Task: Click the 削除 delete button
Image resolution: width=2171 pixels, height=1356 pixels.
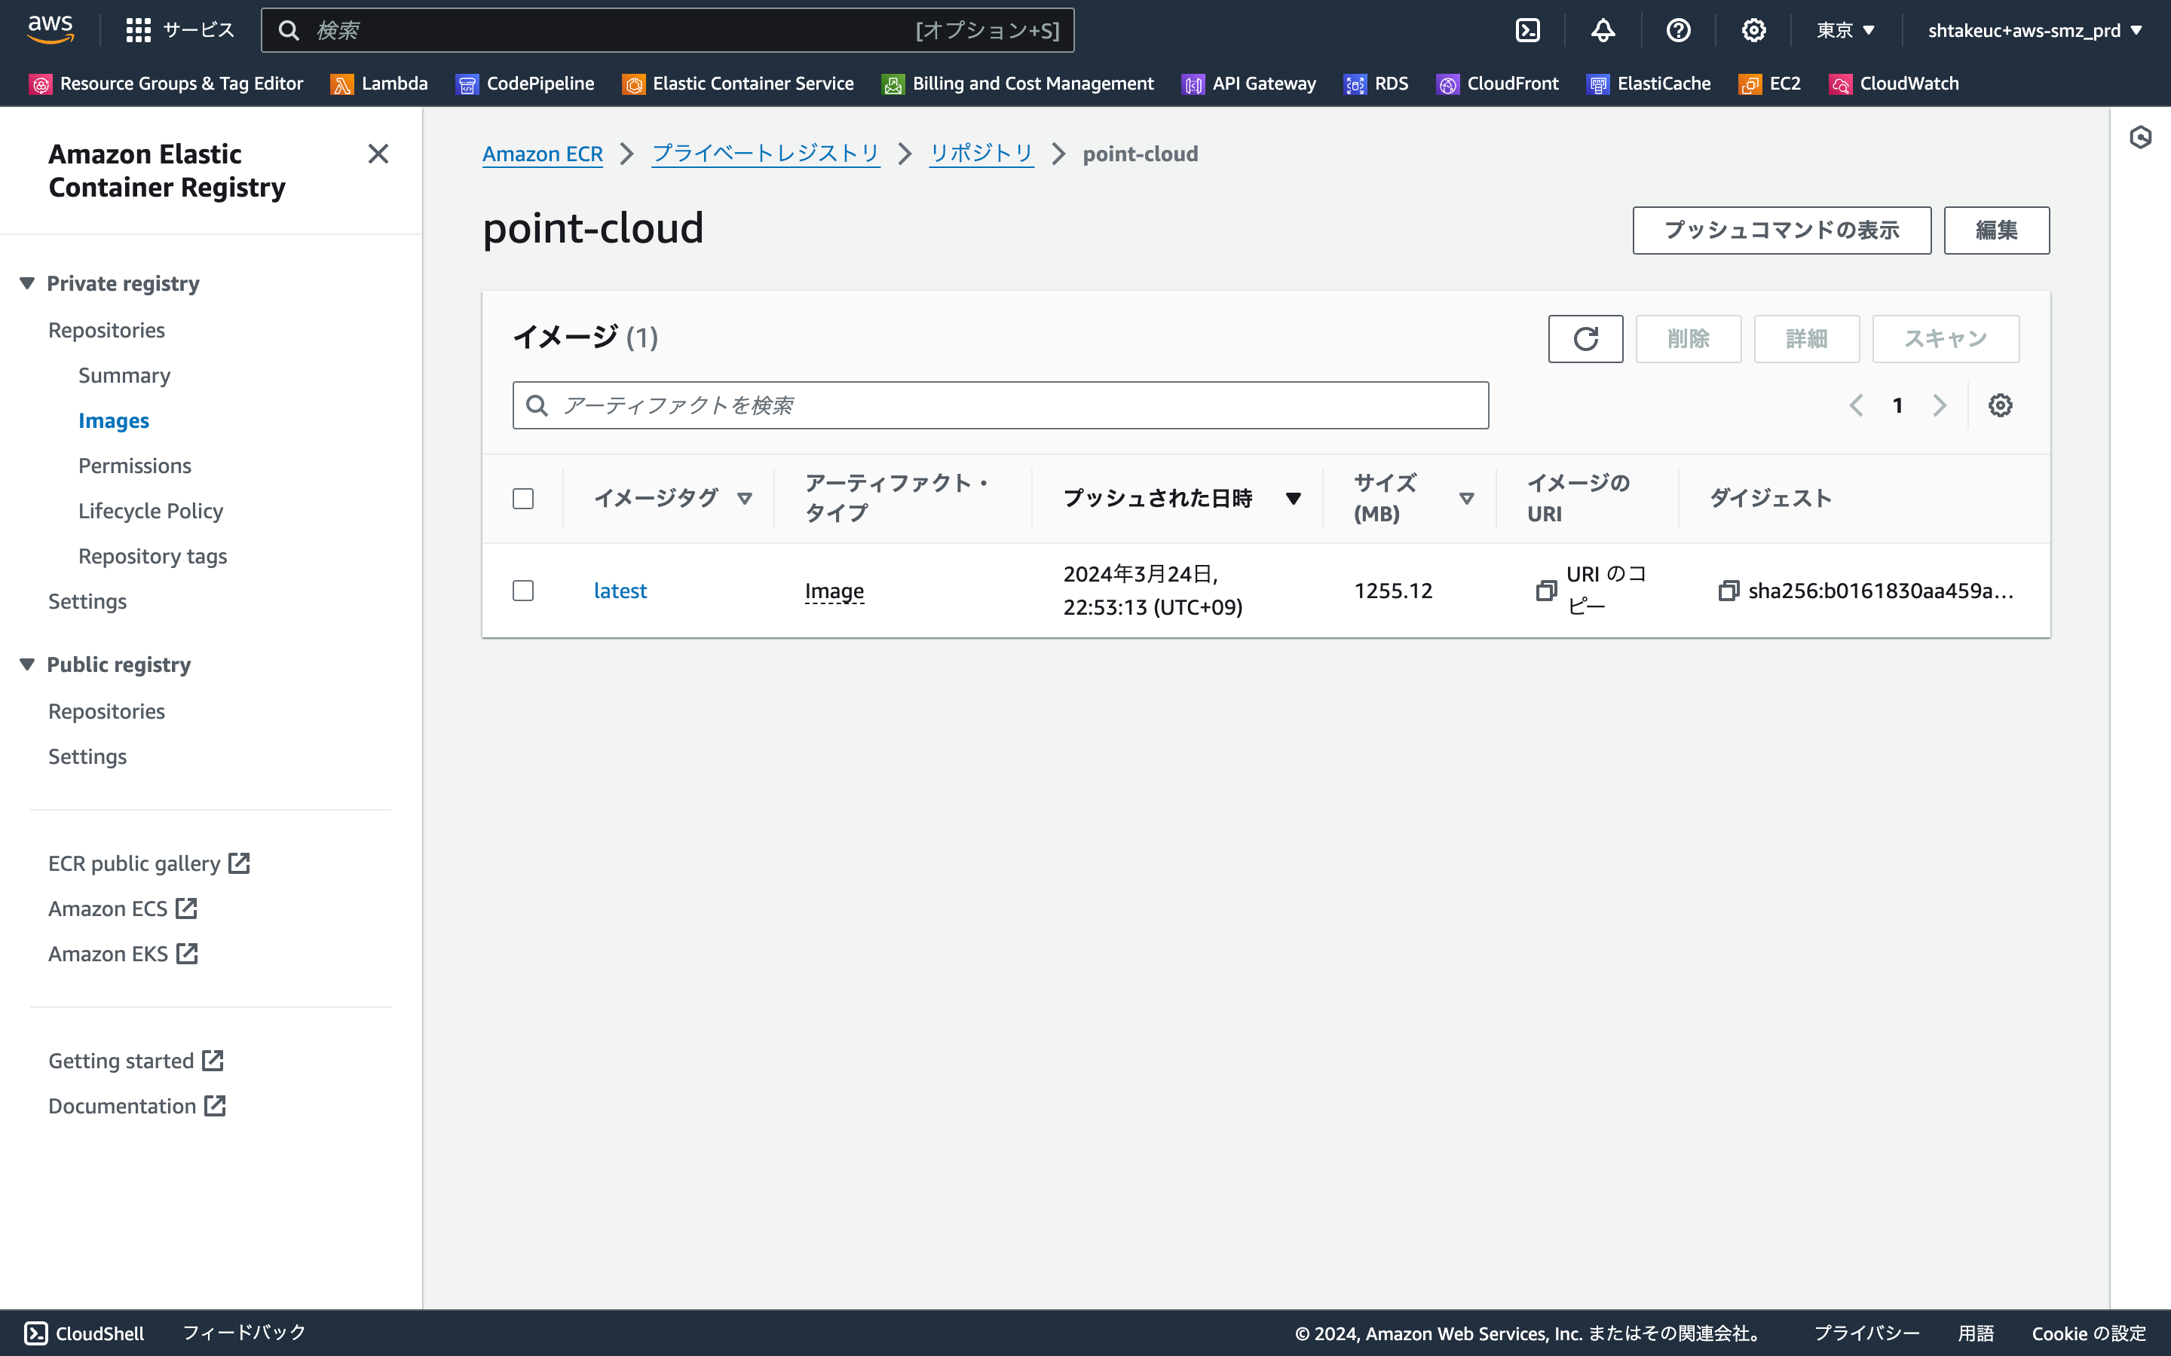Action: 1689,339
